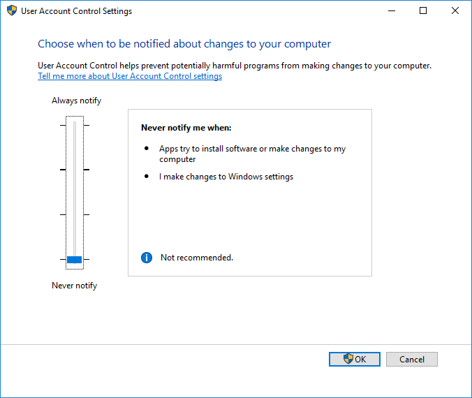Image resolution: width=472 pixels, height=398 pixels.
Task: Close the User Account Control Settings window
Action: click(x=455, y=11)
